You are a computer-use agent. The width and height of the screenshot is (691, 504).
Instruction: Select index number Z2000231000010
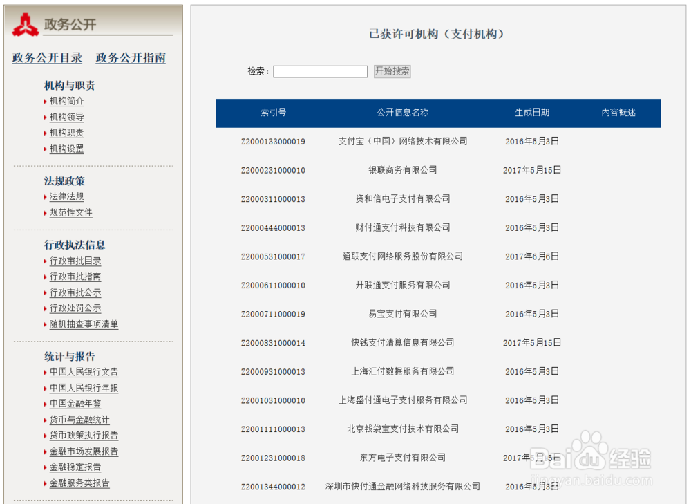273,170
